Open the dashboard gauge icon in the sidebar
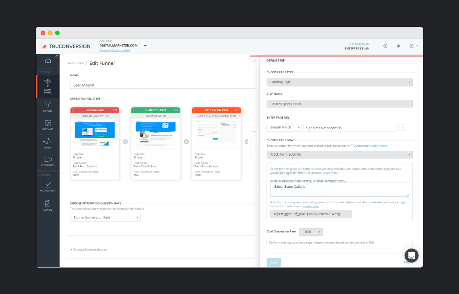The height and width of the screenshot is (294, 459). click(48, 61)
